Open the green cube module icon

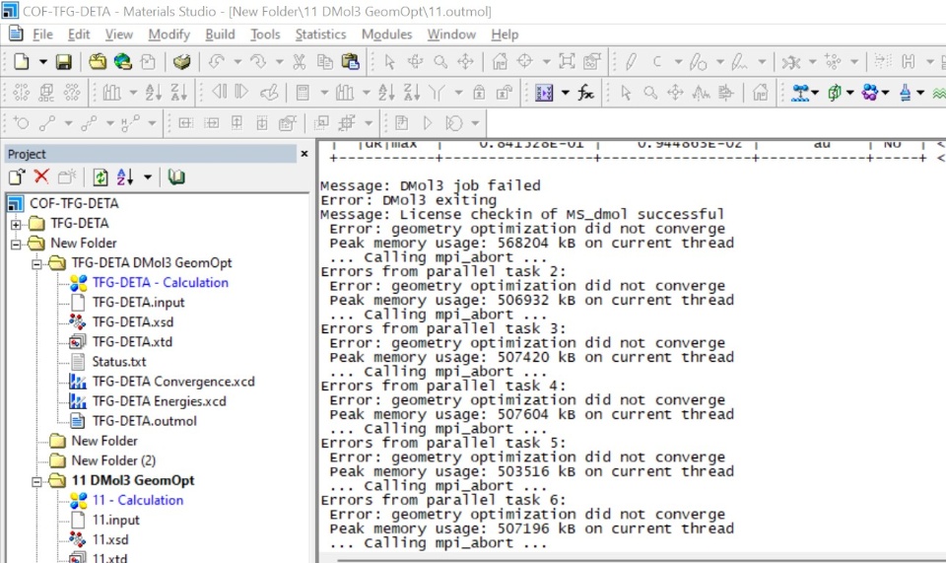pyautogui.click(x=835, y=93)
